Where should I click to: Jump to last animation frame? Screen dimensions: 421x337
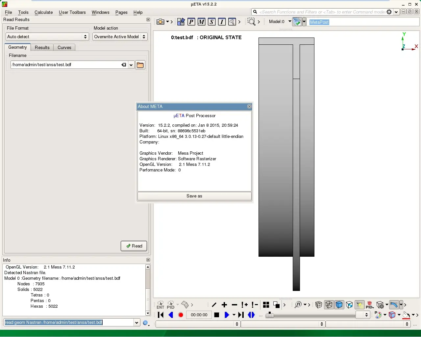[241, 315]
